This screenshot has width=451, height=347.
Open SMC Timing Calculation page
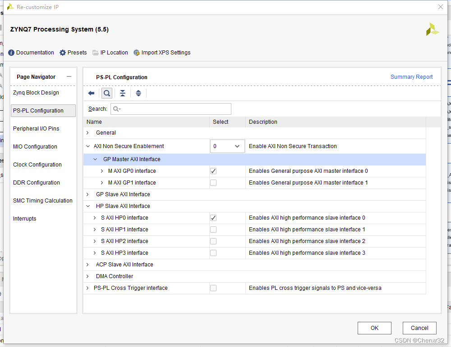point(42,201)
